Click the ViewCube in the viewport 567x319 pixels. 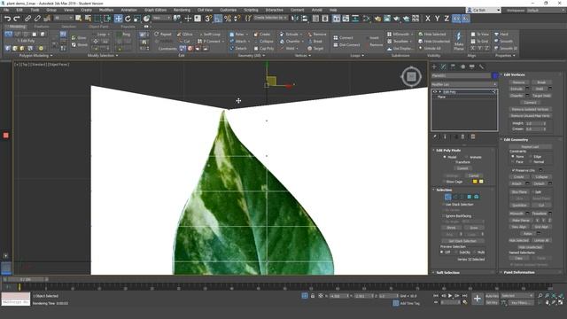pos(411,77)
